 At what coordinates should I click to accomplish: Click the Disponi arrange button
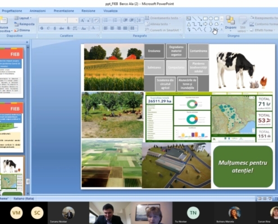(x=231, y=24)
